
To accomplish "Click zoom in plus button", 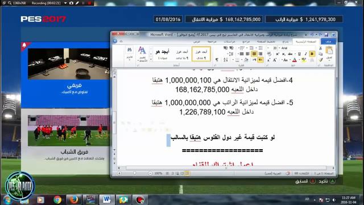I will [119, 173].
